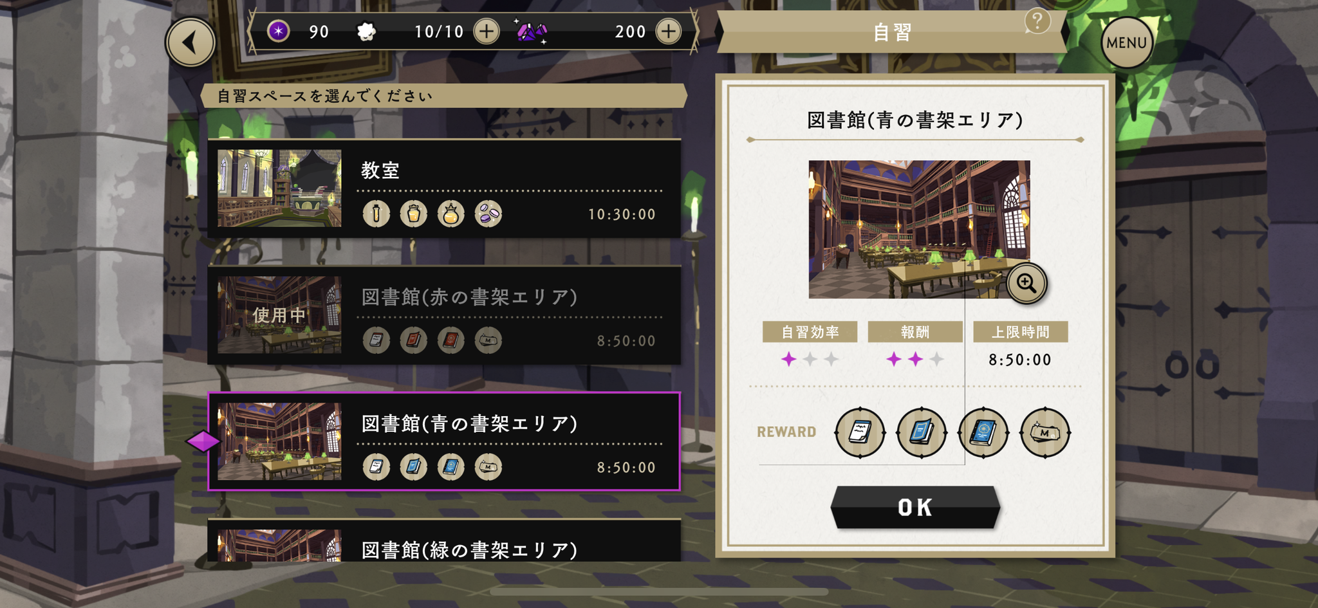The height and width of the screenshot is (608, 1318).
Task: Add stamina with the plus beside 10/10
Action: coord(487,31)
